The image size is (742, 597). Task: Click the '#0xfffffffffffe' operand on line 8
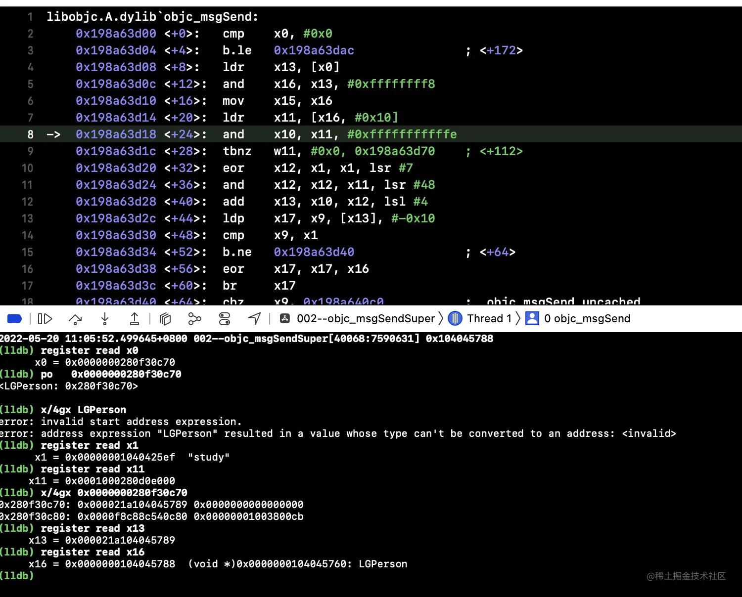(402, 134)
